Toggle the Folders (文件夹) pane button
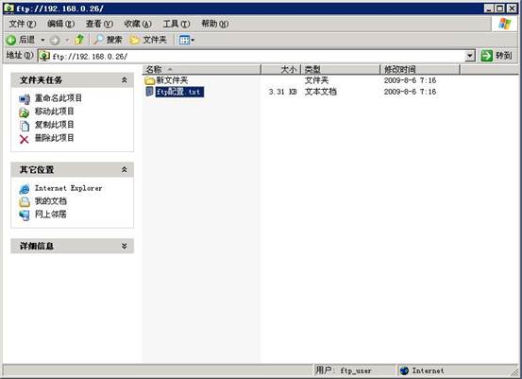 click(x=148, y=40)
